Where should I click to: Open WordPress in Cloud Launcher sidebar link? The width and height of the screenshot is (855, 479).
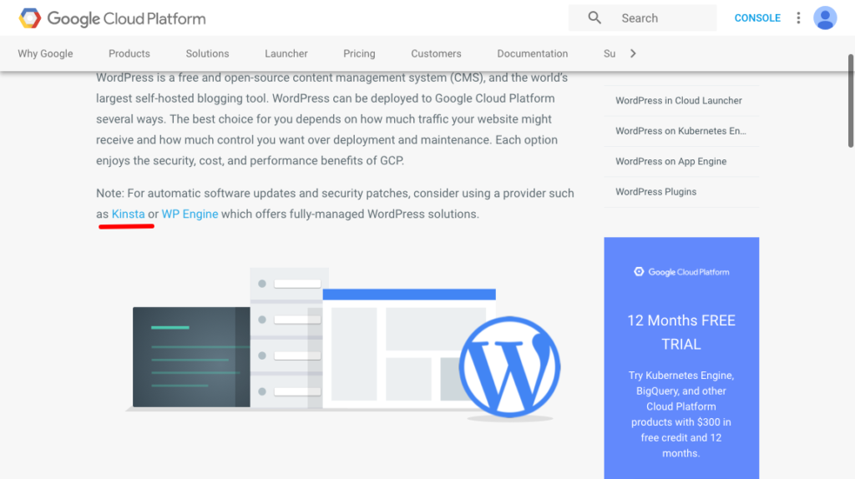click(679, 100)
